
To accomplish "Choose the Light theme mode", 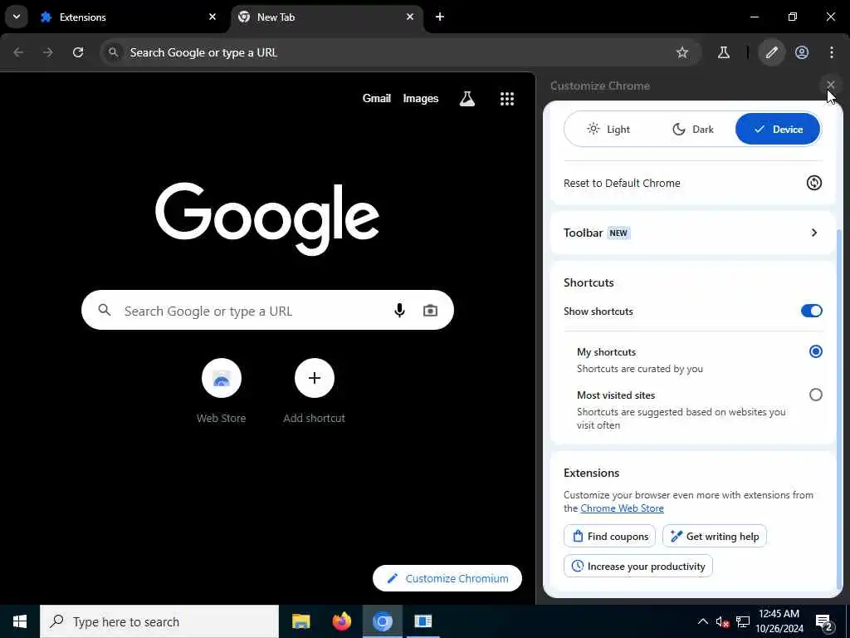I will point(608,129).
